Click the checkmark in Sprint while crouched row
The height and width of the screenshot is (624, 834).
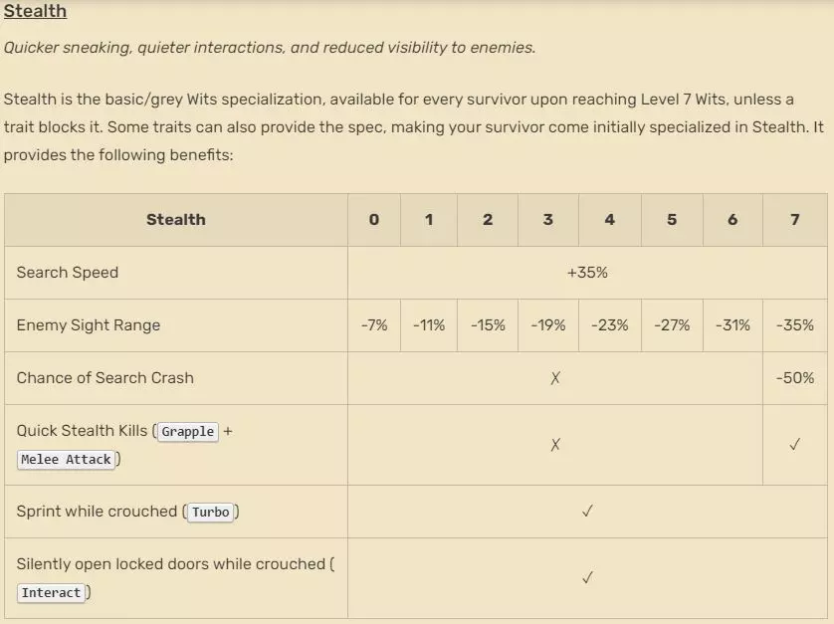coord(587,512)
